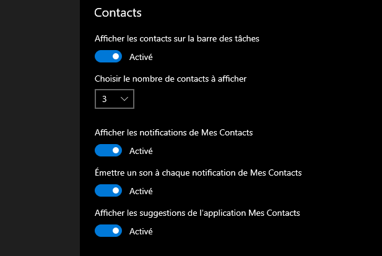Click the white knob of the taskbar contacts switch
The width and height of the screenshot is (382, 256).
(115, 57)
